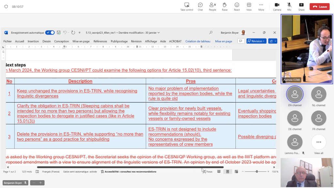
Task: Click the Word search magnifier icon
Action: [211, 33]
